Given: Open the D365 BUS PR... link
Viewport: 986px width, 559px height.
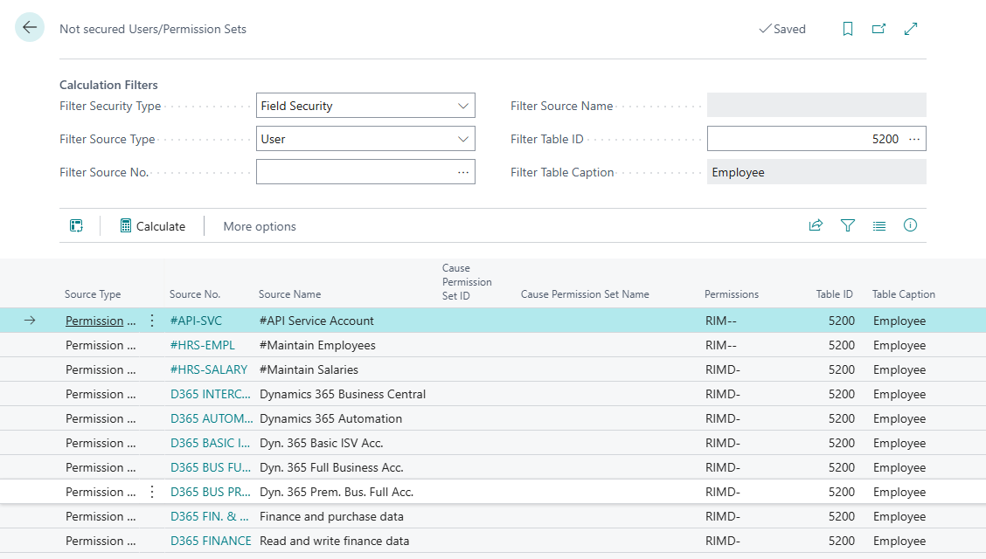Looking at the screenshot, I should pyautogui.click(x=211, y=492).
